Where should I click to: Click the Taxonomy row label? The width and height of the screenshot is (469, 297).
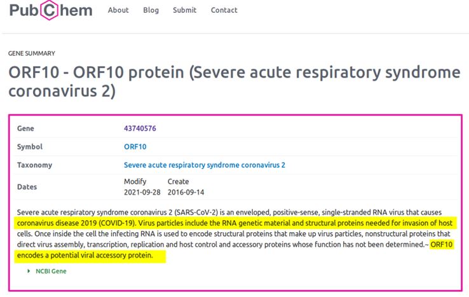(x=34, y=165)
